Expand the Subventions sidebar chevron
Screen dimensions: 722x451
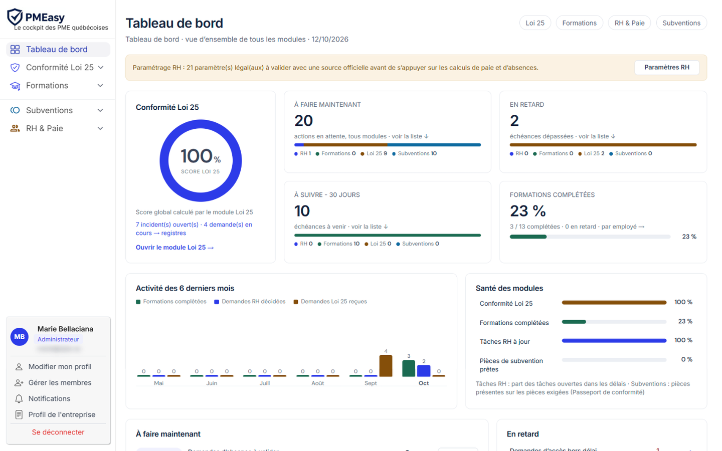click(x=100, y=110)
